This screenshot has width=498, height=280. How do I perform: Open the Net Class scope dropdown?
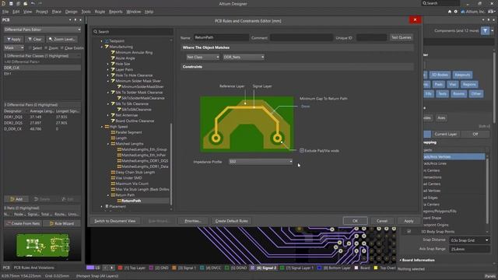point(202,57)
